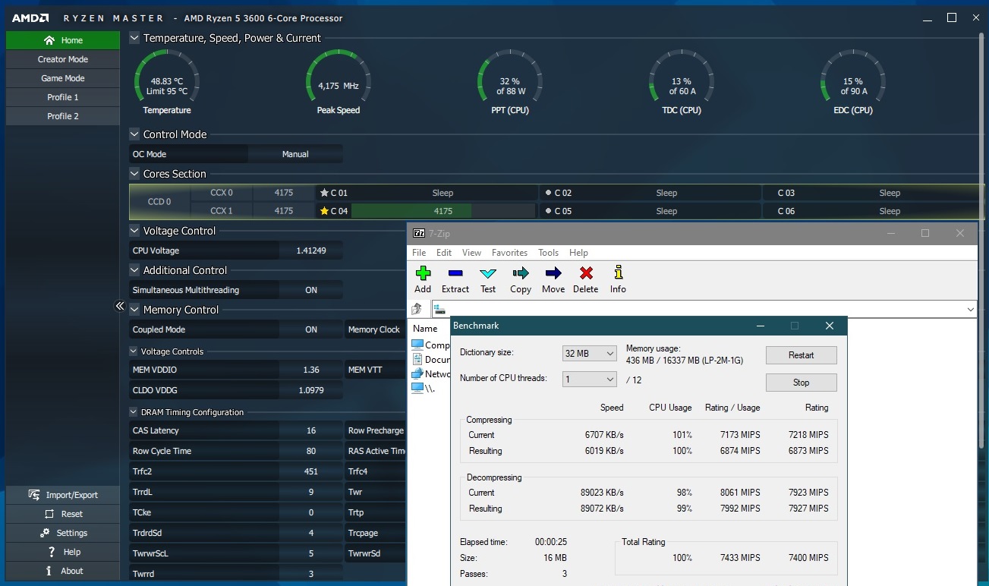Open the Tools menu in 7-Zip
Viewport: 989px width, 586px height.
click(548, 253)
